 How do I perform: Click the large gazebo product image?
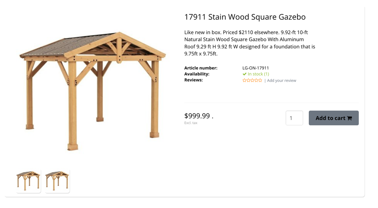pyautogui.click(x=93, y=90)
